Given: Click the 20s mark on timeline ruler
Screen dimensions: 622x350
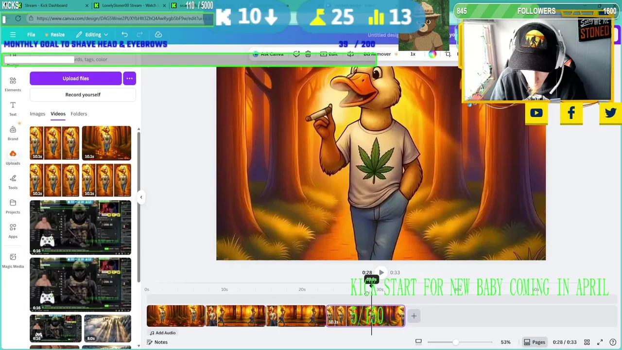Looking at the screenshot, I should click(302, 290).
